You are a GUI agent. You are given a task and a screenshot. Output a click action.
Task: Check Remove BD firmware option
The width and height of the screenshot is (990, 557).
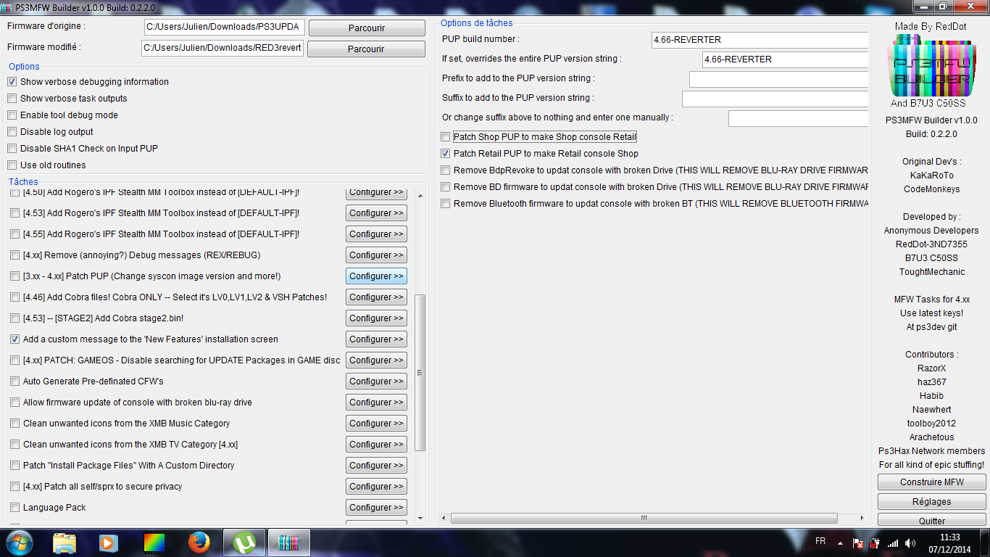[x=445, y=187]
